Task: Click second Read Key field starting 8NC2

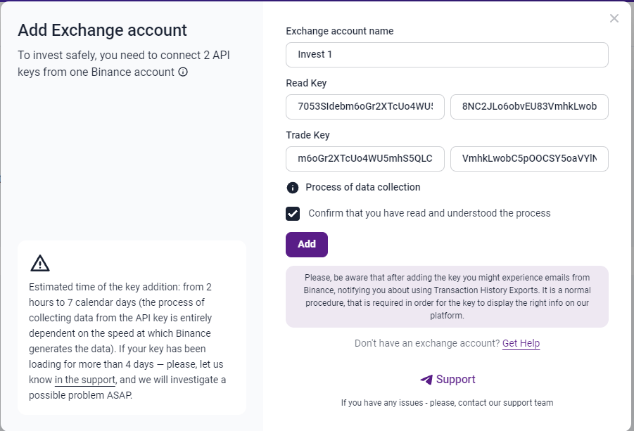Action: tap(529, 107)
